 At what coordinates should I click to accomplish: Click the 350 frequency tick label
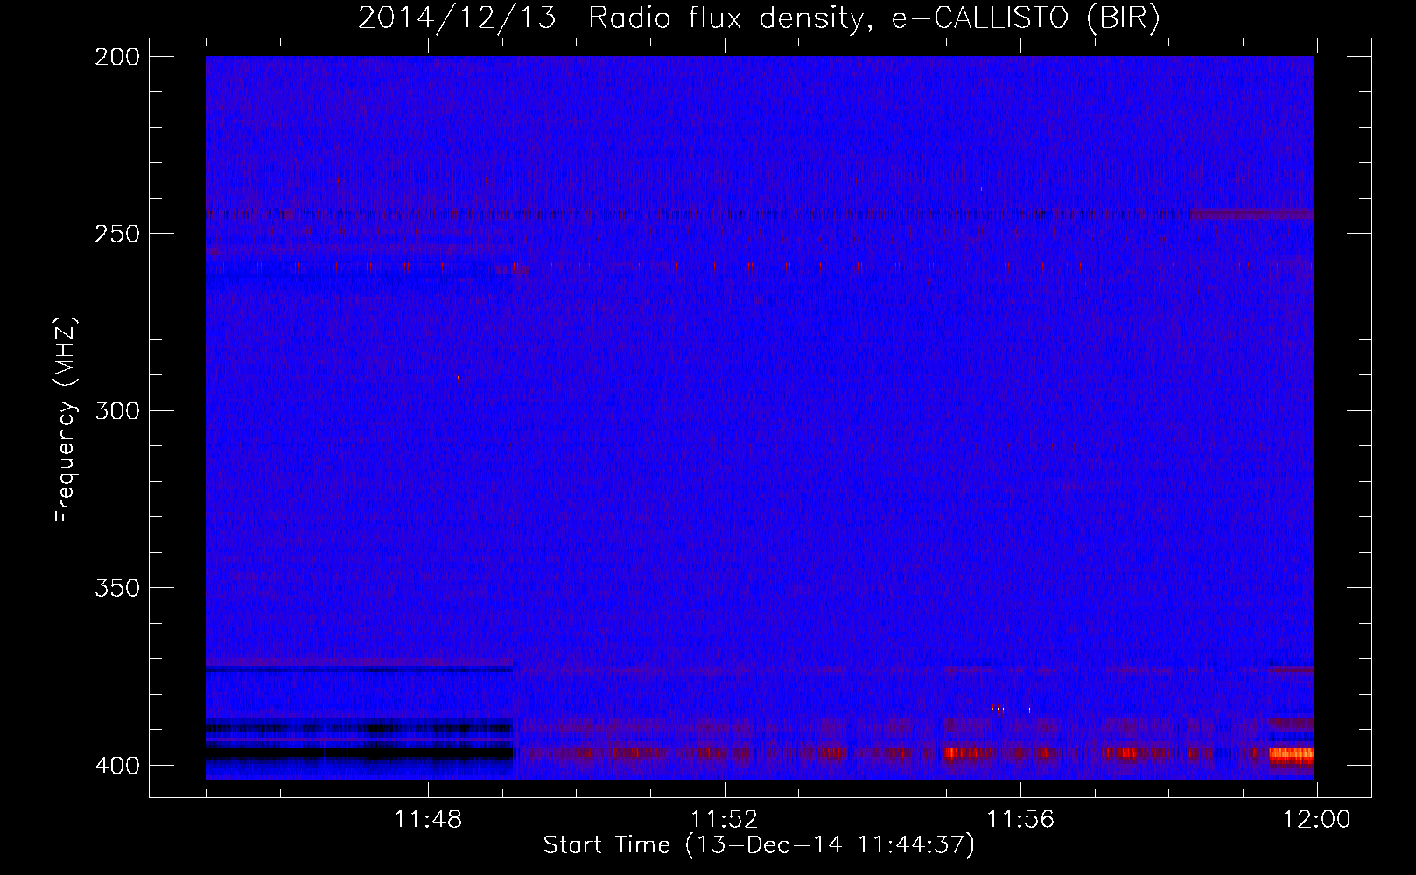pos(117,587)
